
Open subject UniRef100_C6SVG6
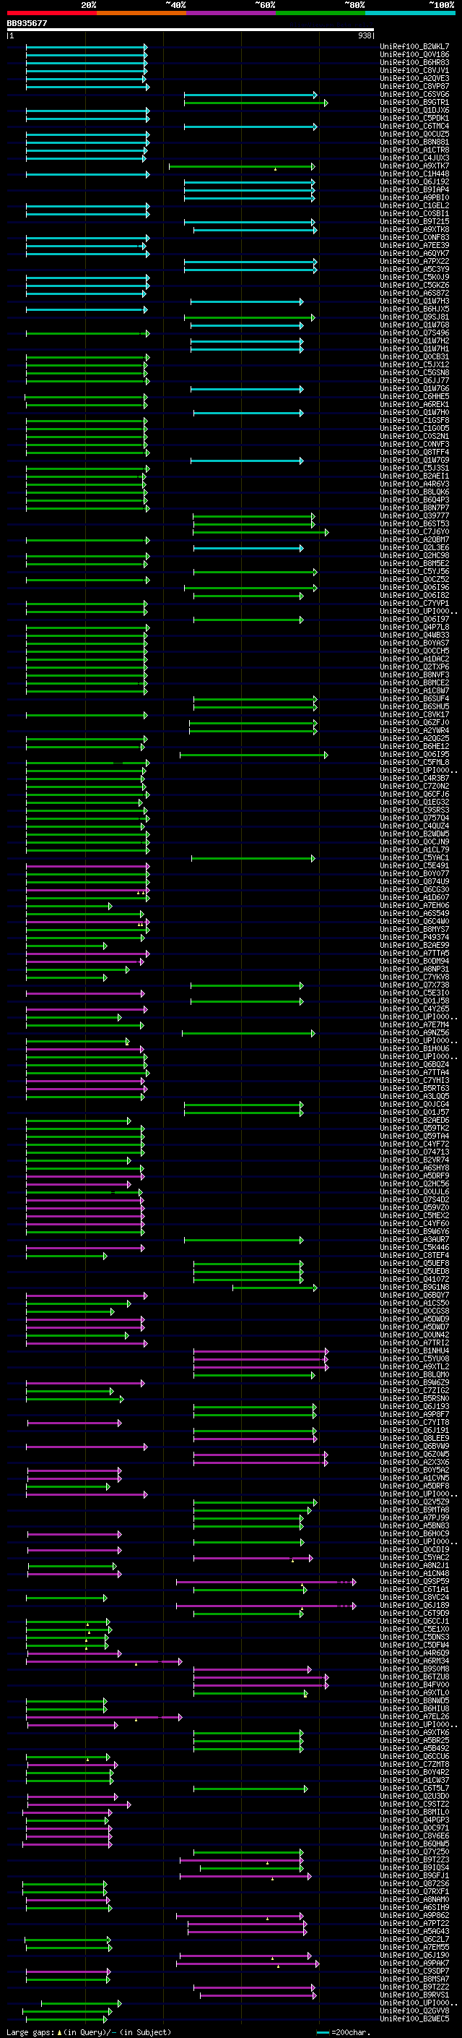coord(414,94)
